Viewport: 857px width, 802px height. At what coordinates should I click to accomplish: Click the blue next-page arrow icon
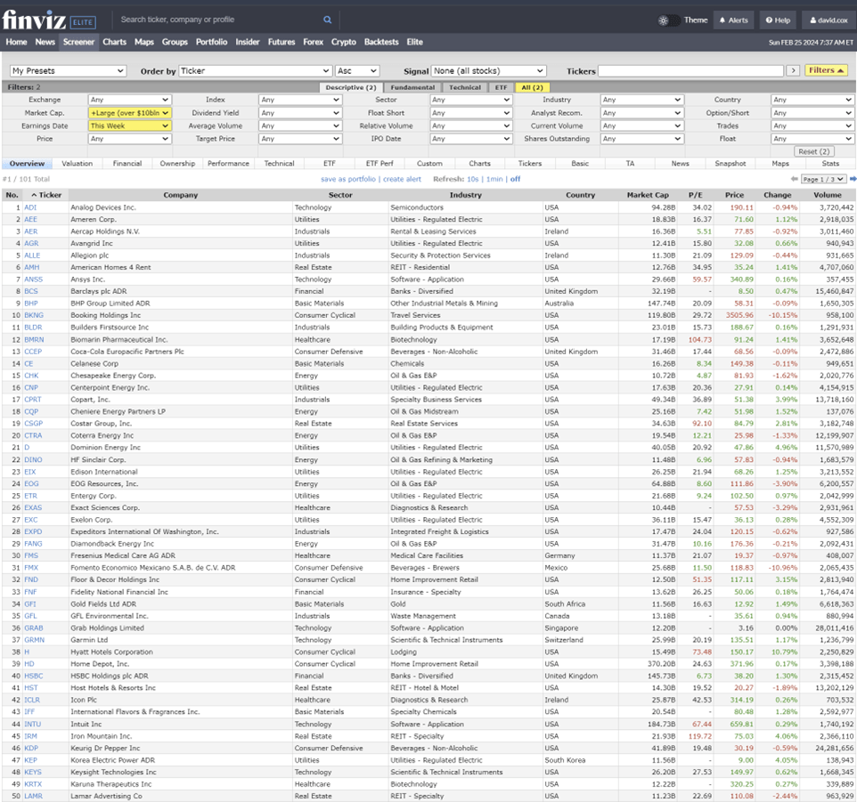click(x=851, y=180)
